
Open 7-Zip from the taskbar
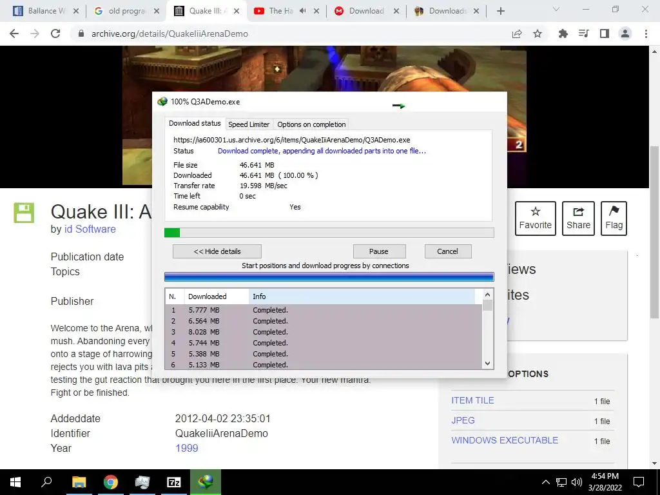(x=174, y=482)
